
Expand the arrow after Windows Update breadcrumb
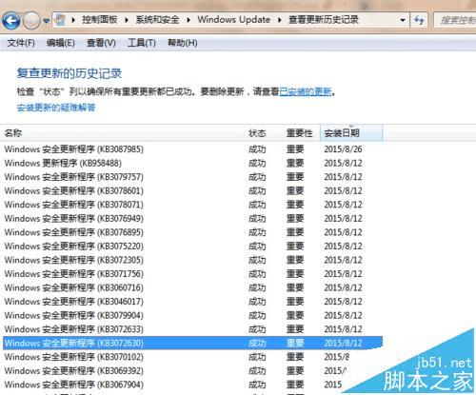(x=280, y=20)
